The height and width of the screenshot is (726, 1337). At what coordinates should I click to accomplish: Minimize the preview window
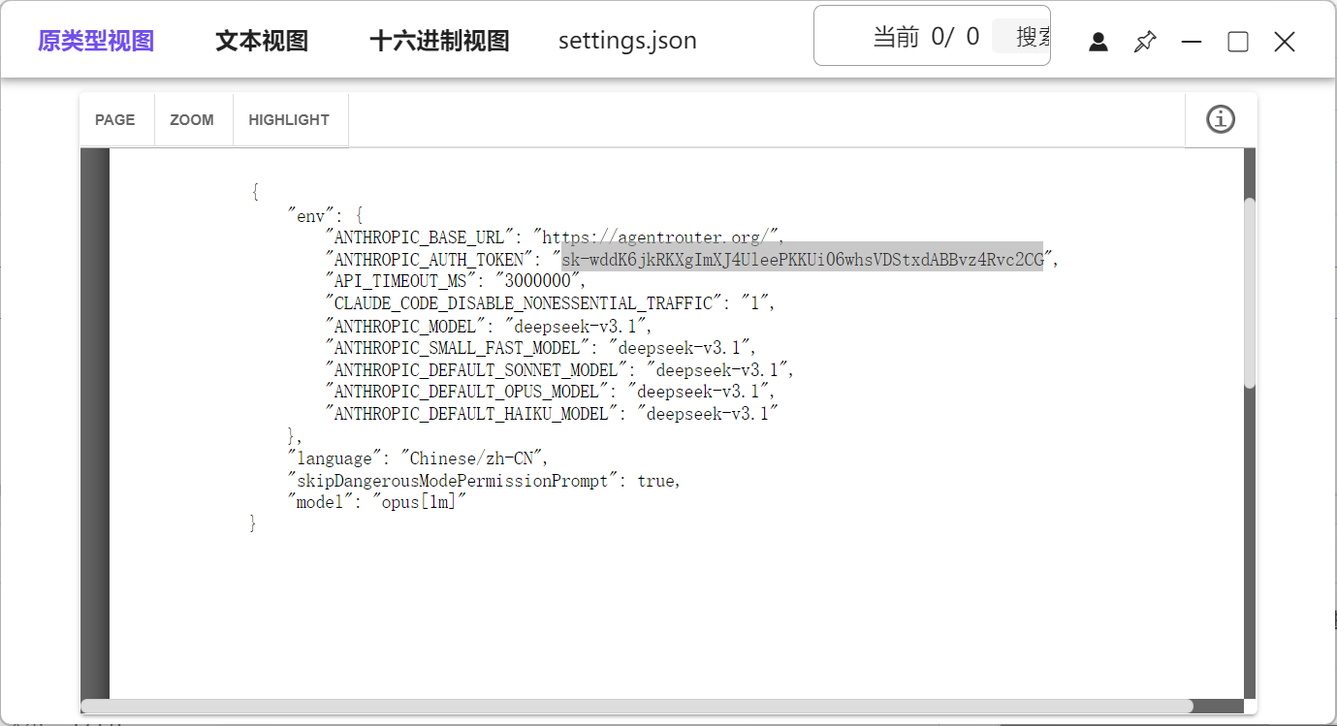point(1192,42)
